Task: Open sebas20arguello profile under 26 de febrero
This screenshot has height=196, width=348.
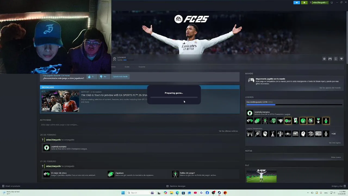Action: (x=53, y=140)
